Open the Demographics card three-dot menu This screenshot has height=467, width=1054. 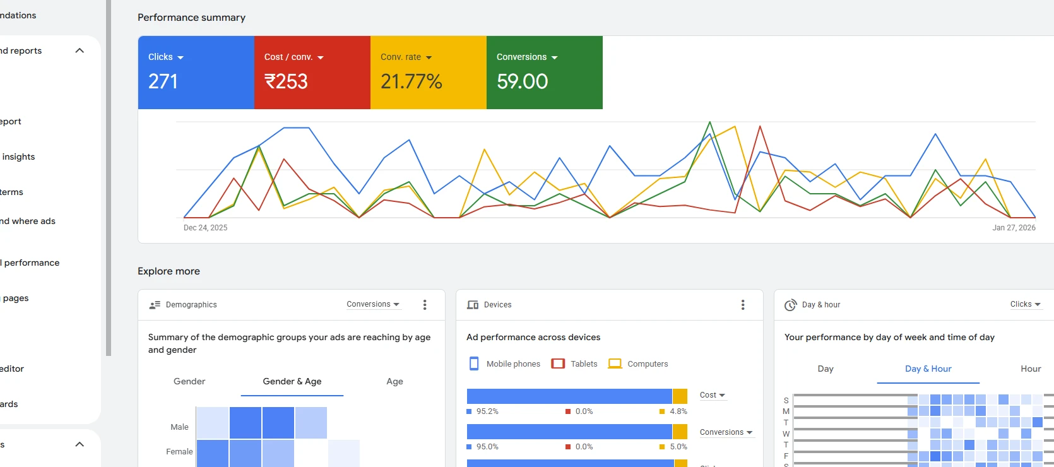[x=425, y=305]
